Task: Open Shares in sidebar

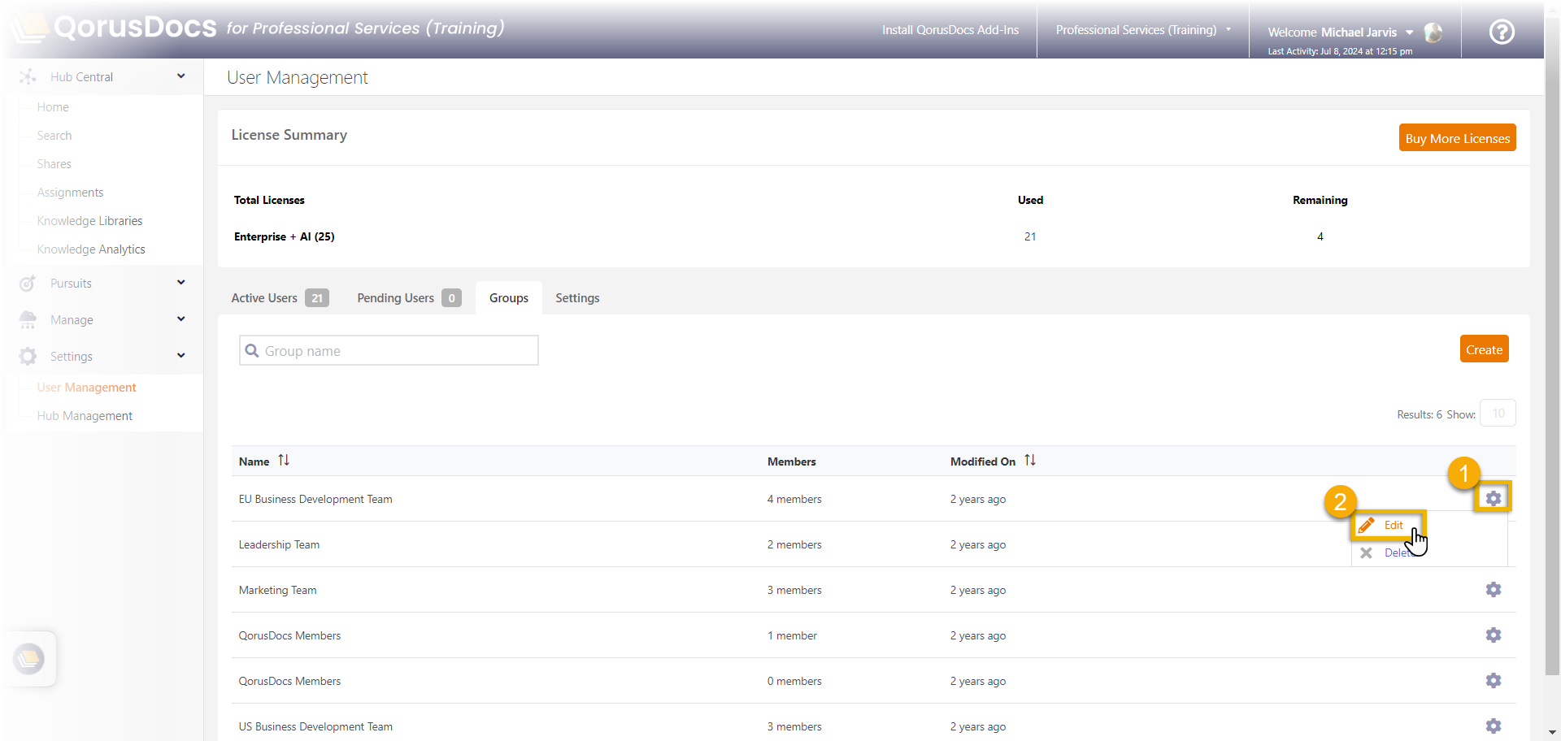Action: [x=54, y=164]
